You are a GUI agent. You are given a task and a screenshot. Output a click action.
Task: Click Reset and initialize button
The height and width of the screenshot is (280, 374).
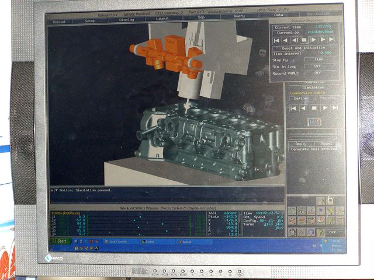point(304,47)
